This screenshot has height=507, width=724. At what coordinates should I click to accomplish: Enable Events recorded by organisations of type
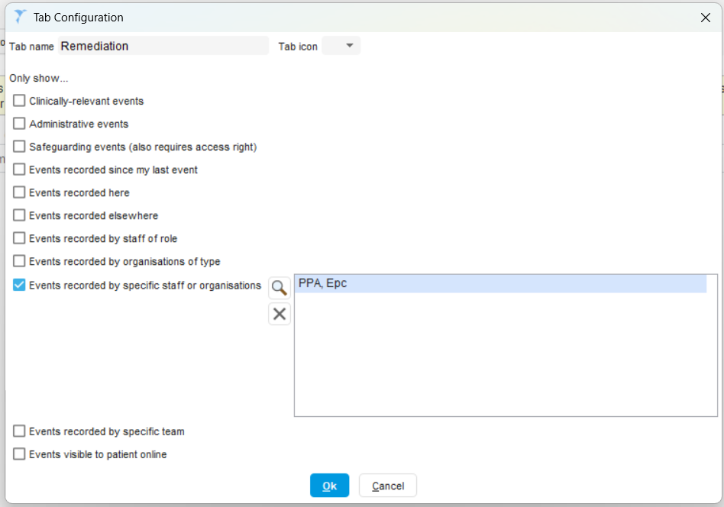20,261
